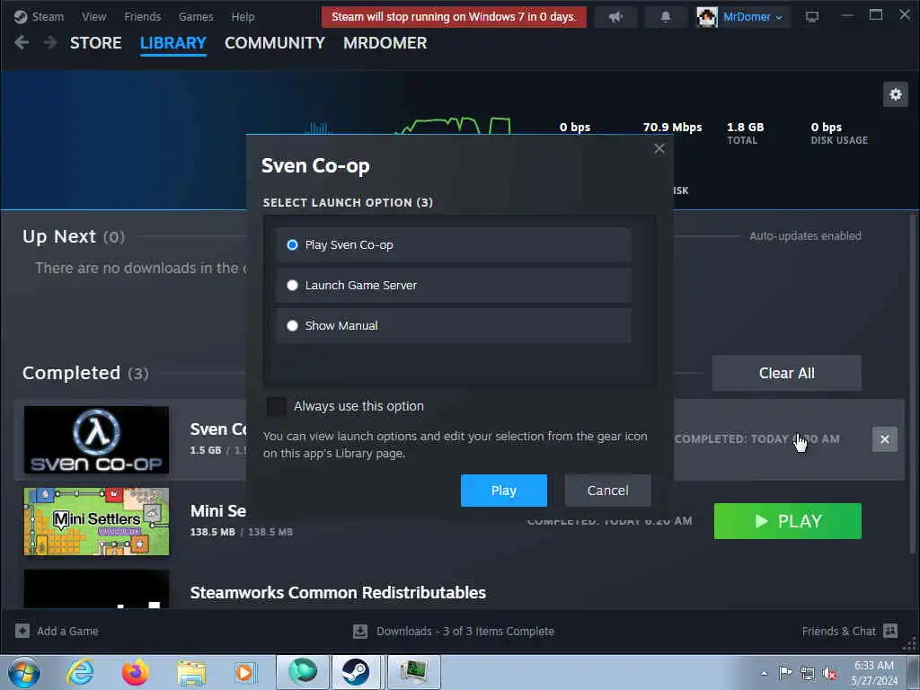Click the network tray icon
The width and height of the screenshot is (920, 690).
point(808,673)
